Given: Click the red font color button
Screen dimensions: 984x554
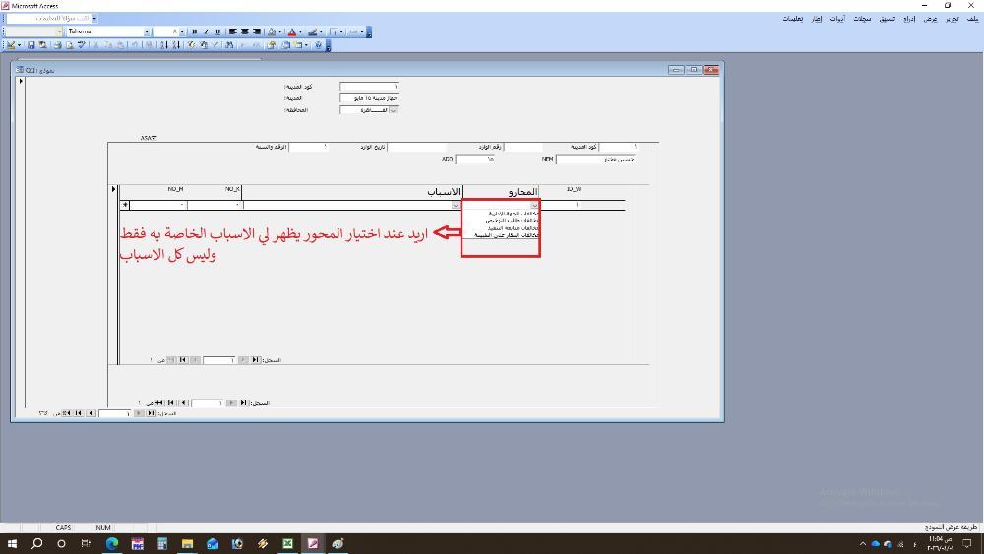Looking at the screenshot, I should (x=292, y=31).
